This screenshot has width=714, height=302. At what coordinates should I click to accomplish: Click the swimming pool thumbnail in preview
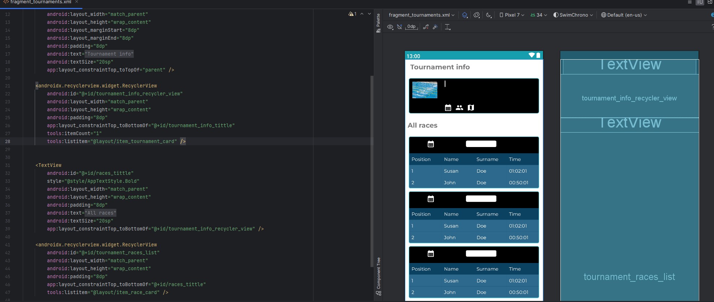(425, 90)
